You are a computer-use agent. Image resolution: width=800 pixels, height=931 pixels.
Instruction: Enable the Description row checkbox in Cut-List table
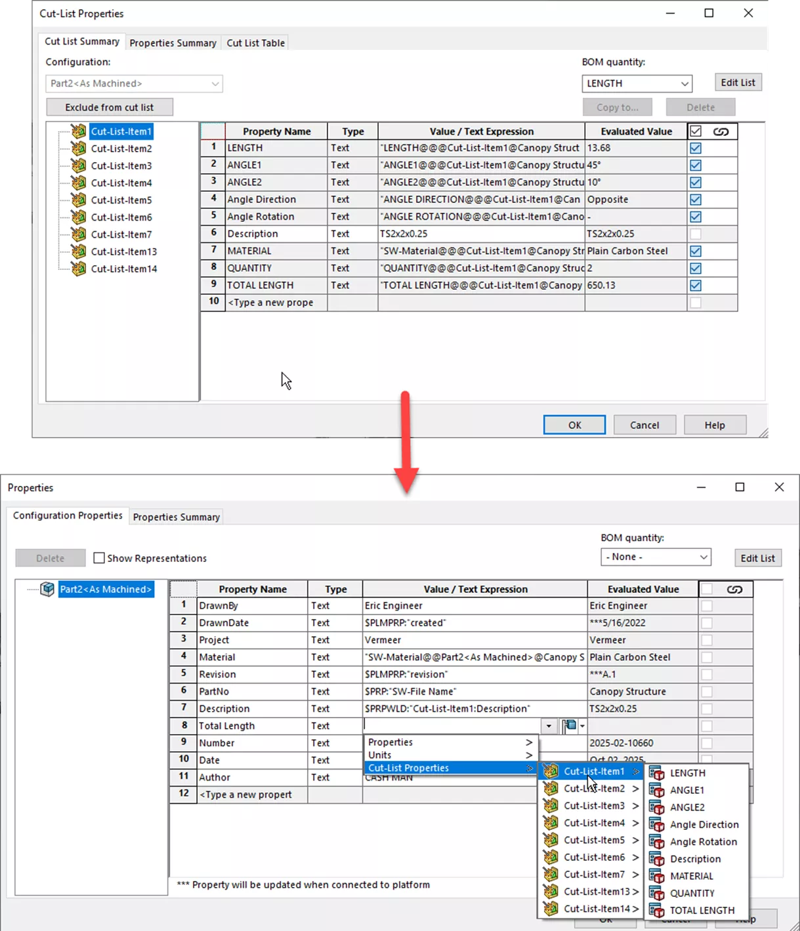(x=696, y=234)
